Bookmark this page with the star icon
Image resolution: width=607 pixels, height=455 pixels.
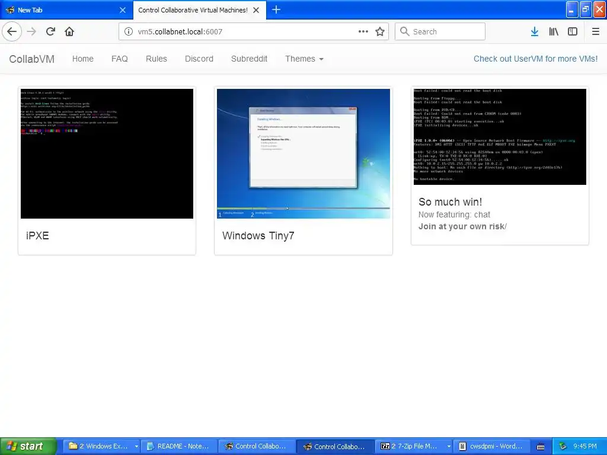tap(380, 31)
